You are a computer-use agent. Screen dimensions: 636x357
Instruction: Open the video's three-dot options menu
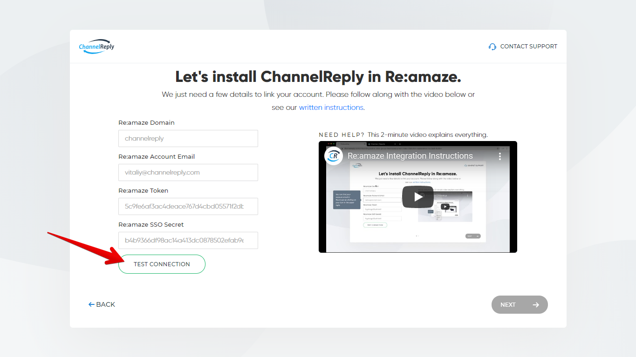pos(500,156)
